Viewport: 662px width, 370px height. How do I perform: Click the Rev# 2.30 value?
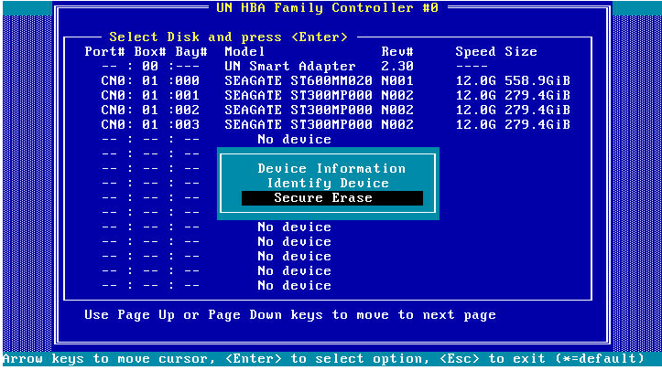(397, 66)
